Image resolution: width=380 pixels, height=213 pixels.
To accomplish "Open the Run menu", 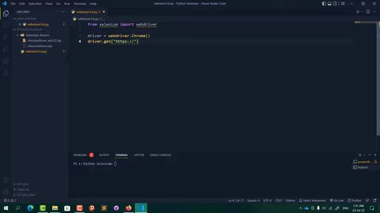I will point(67,4).
